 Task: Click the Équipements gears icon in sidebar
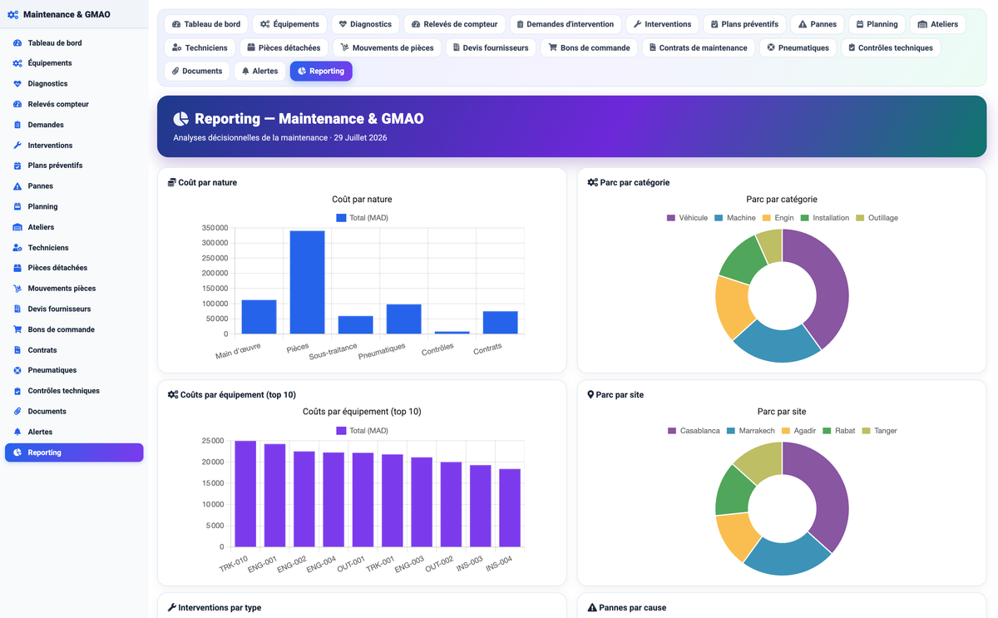coord(17,63)
